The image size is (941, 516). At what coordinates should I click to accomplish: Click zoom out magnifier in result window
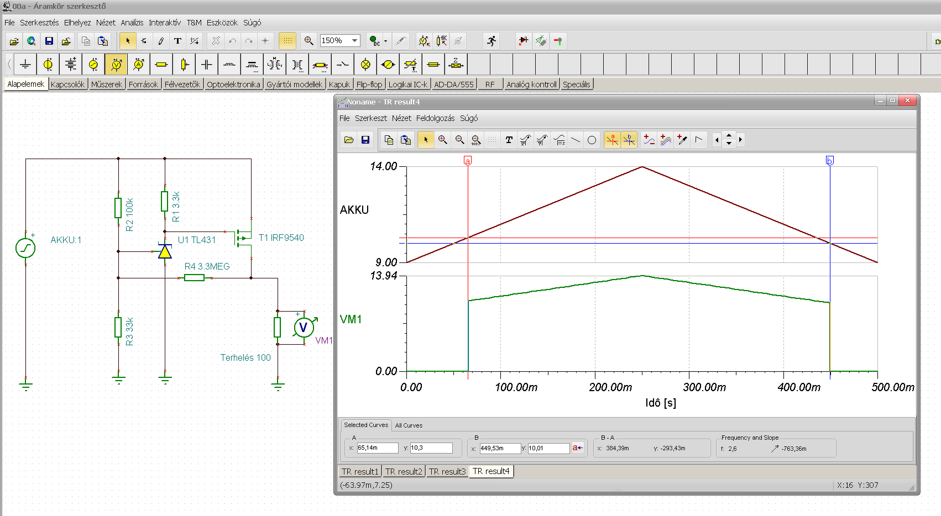(x=459, y=140)
